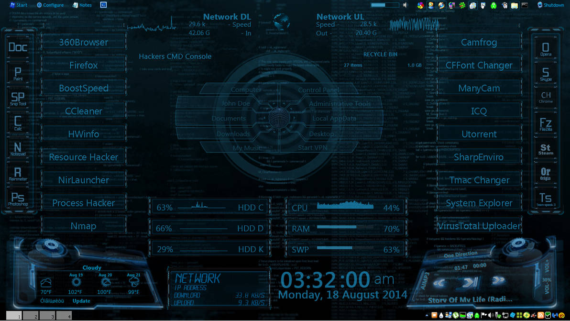Open CCleaner
Image resolution: width=570 pixels, height=321 pixels.
pos(84,111)
